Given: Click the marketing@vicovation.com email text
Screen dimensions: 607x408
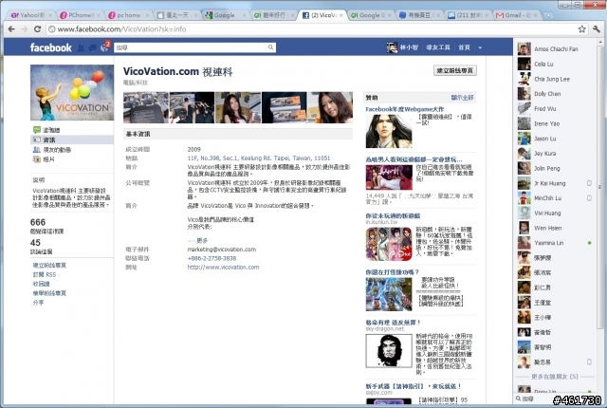Looking at the screenshot, I should pyautogui.click(x=221, y=250).
